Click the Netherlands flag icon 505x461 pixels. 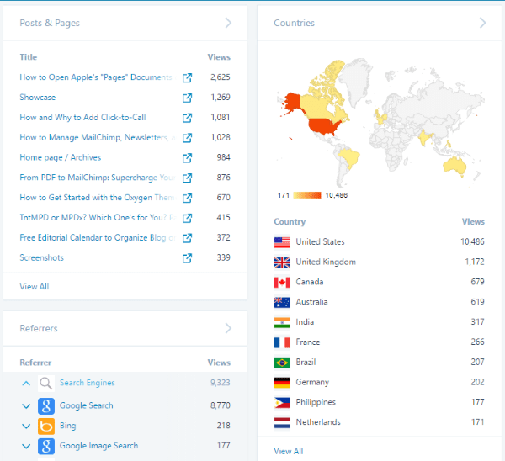tap(282, 422)
